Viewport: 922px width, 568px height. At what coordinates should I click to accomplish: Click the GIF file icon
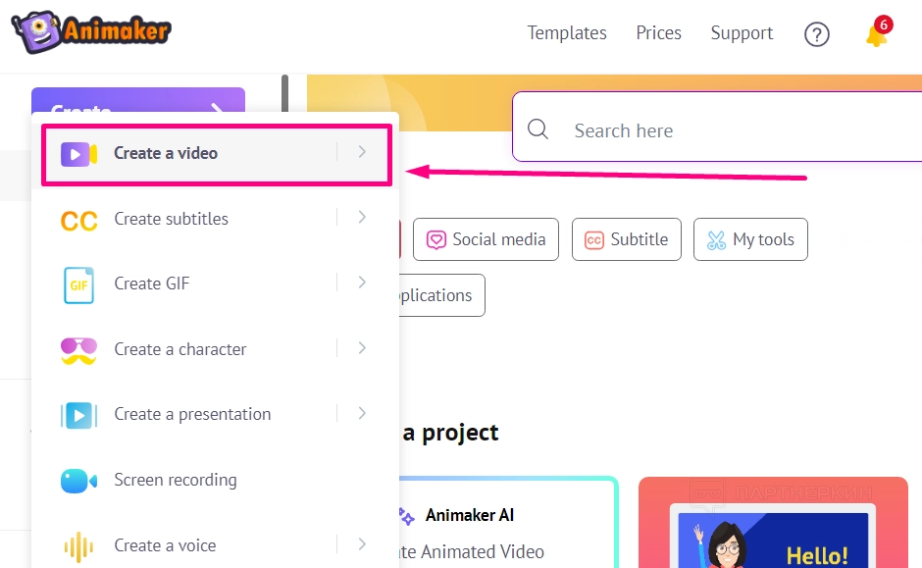point(78,284)
